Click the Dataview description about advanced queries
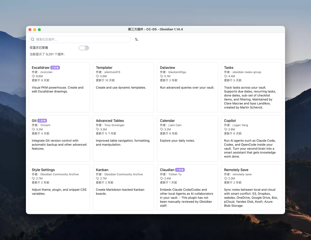 (x=187, y=88)
